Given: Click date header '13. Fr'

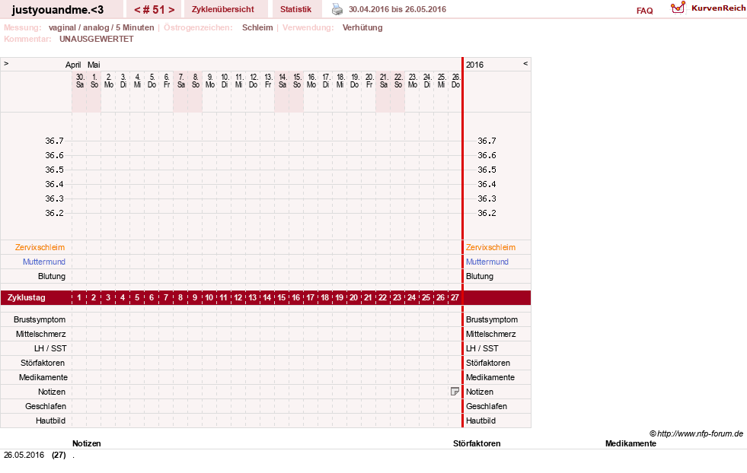Looking at the screenshot, I should coord(268,81).
